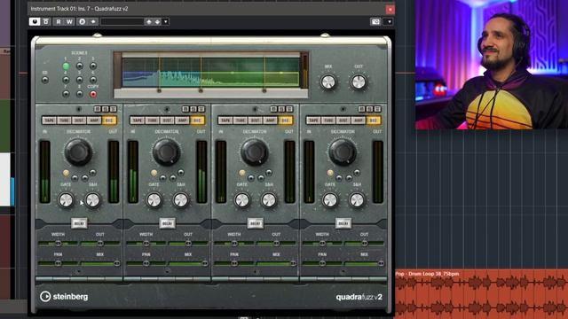The width and height of the screenshot is (568, 319).
Task: Click the red scene COPY button
Action: click(93, 94)
